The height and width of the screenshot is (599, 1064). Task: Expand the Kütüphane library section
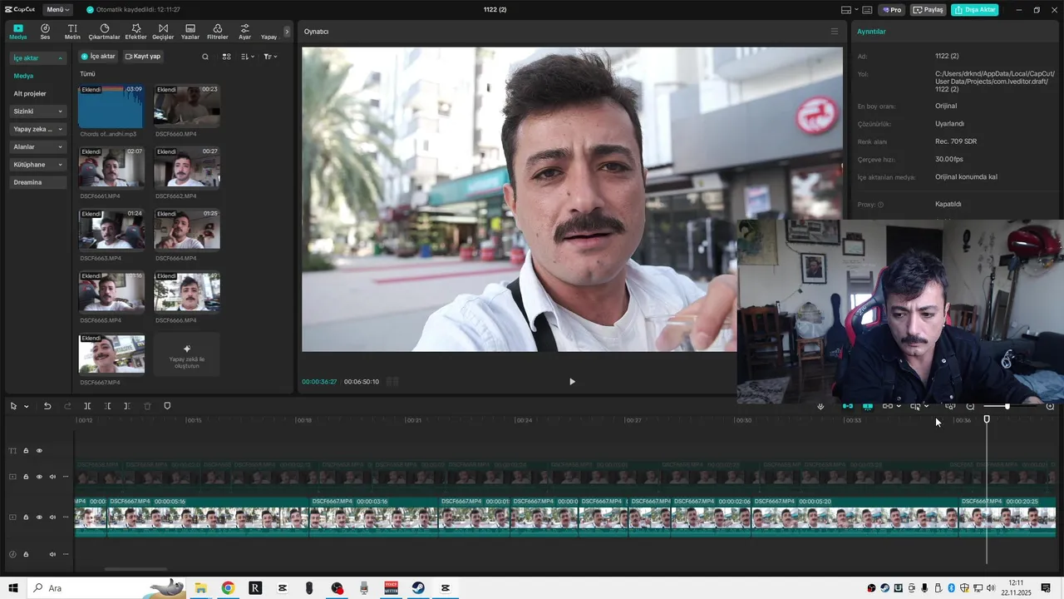(38, 165)
